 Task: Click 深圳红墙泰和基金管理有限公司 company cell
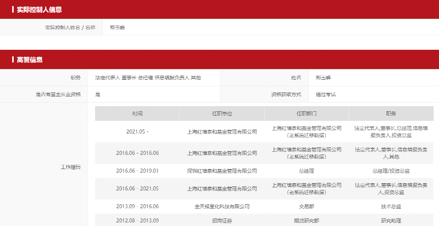[x=222, y=171]
